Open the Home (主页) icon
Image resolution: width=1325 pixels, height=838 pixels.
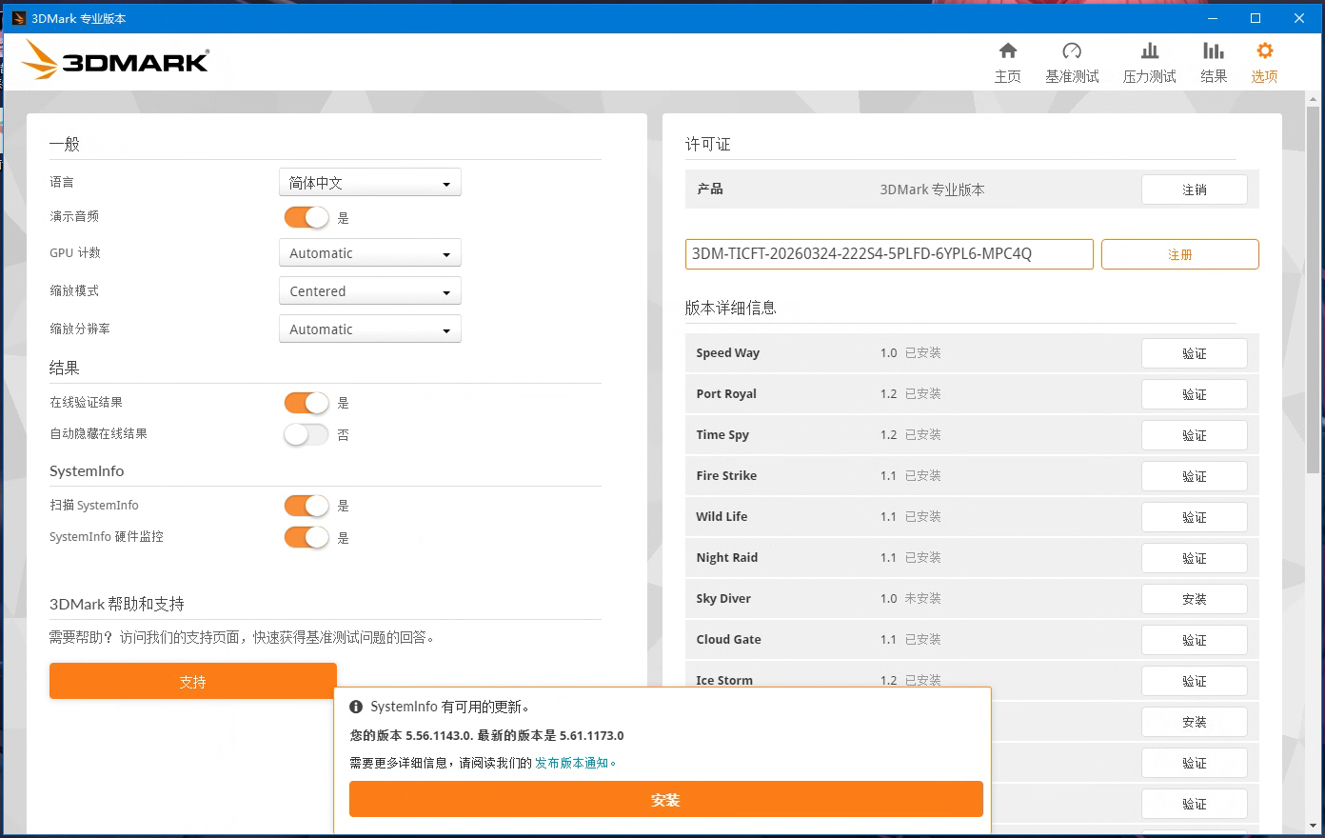pyautogui.click(x=1007, y=51)
